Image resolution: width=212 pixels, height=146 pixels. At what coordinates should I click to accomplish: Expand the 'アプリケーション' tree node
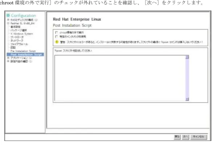tap(8, 58)
